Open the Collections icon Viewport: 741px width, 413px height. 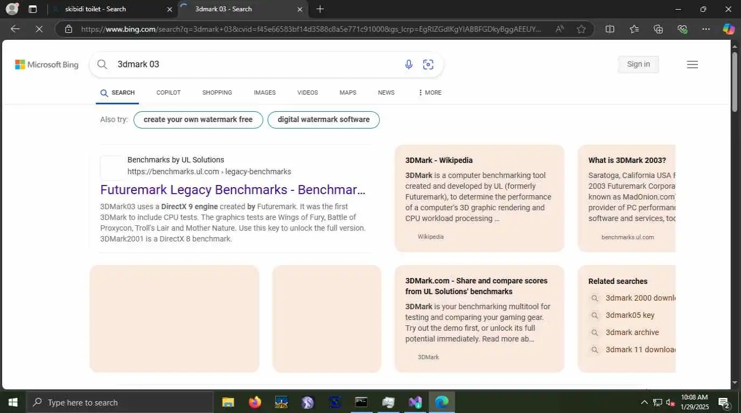tap(658, 29)
